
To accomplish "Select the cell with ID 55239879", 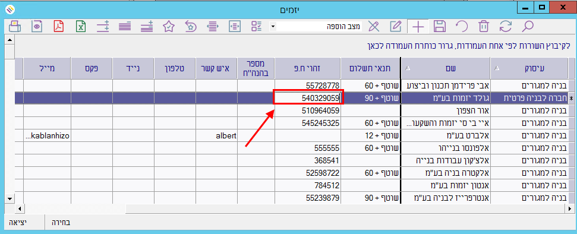I will pos(308,198).
